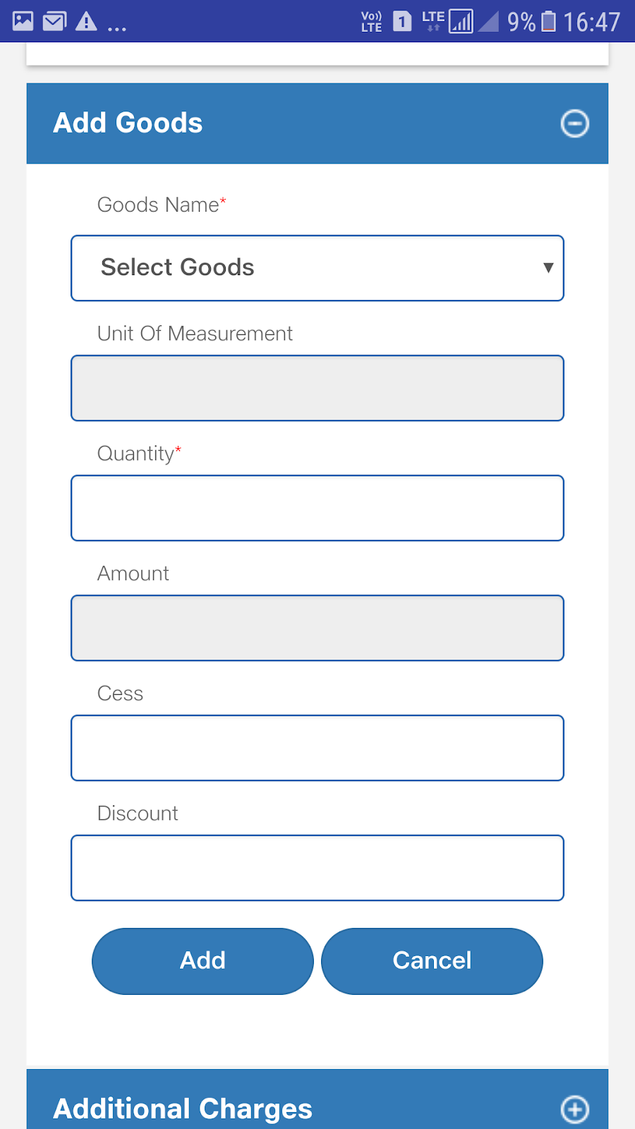Open the Select Goods dropdown
This screenshot has width=635, height=1129.
[x=317, y=268]
